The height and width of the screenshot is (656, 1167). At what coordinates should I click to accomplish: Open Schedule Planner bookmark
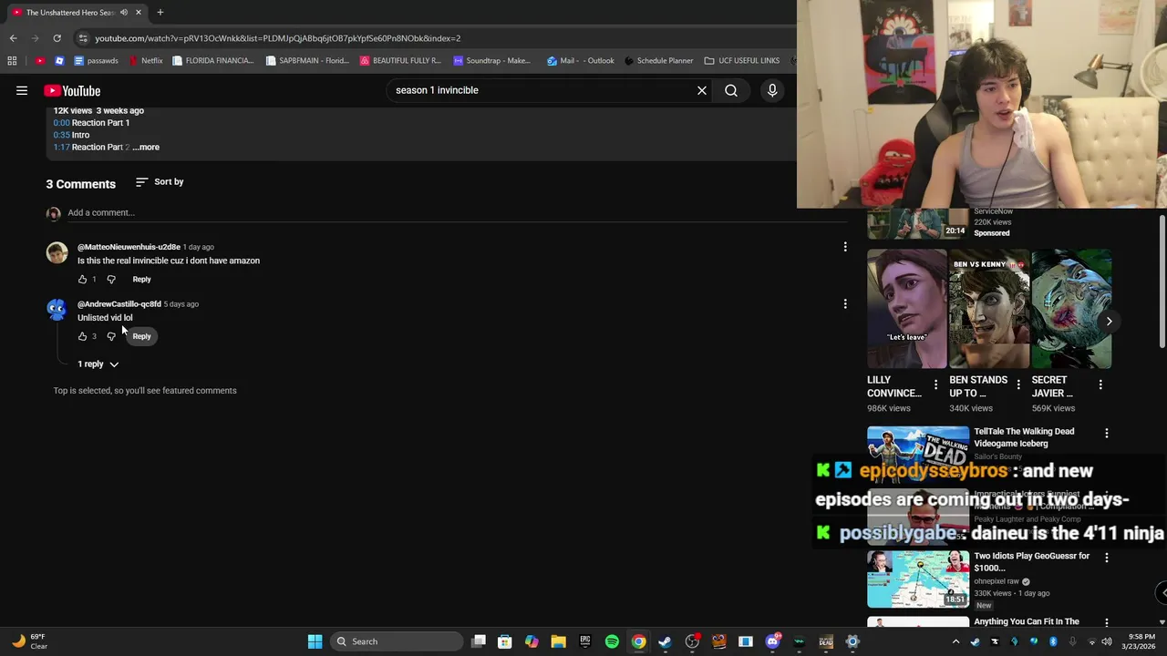pos(658,60)
